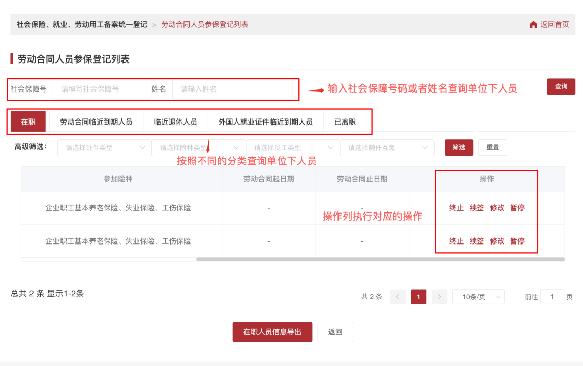Image resolution: width=583 pixels, height=366 pixels.
Task: Click 续签 in the second table row
Action: [476, 241]
